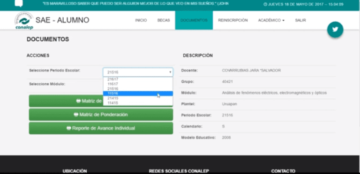Click SALIR to log out
The width and height of the screenshot is (360, 174).
tap(300, 21)
